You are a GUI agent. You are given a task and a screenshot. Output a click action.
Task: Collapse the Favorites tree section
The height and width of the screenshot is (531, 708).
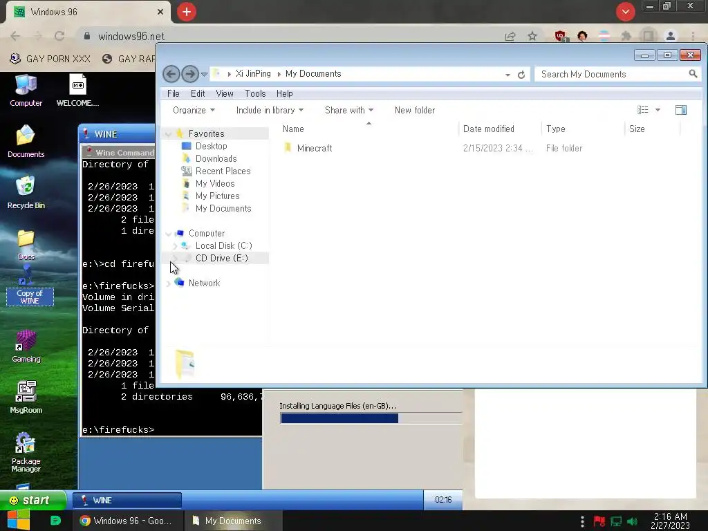click(x=168, y=133)
